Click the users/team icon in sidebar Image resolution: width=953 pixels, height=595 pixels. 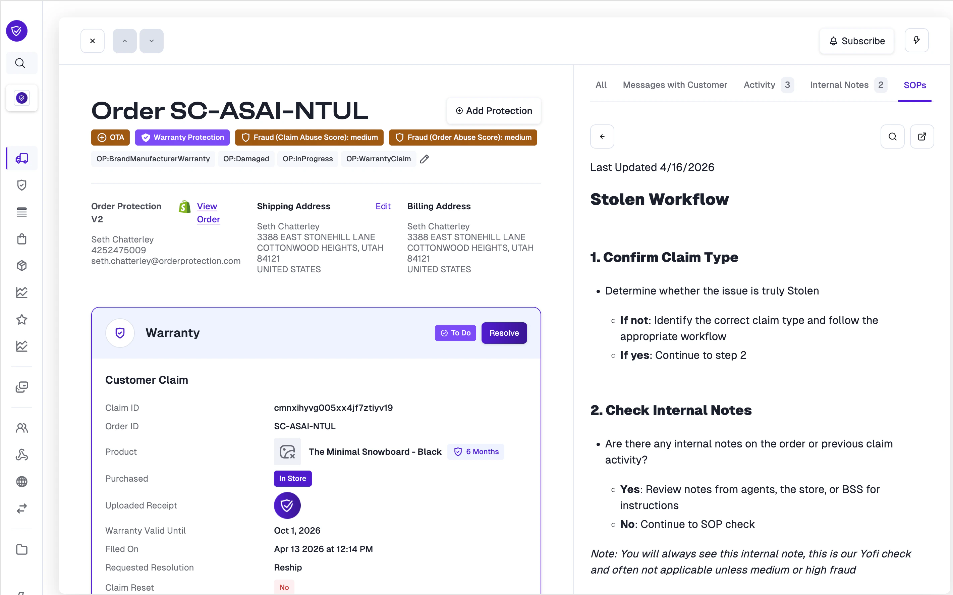coord(22,428)
